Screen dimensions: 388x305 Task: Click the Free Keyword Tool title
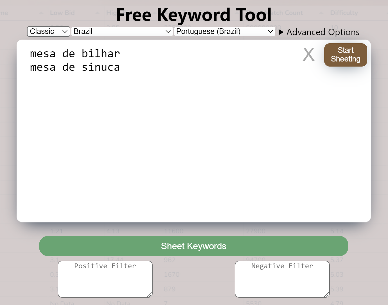pyautogui.click(x=193, y=15)
